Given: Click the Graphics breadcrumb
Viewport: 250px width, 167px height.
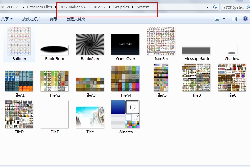Looking at the screenshot, I should 121,7.
